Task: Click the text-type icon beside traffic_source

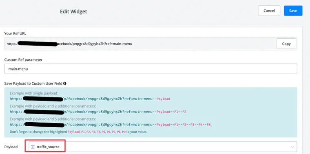Action: [x=33, y=147]
